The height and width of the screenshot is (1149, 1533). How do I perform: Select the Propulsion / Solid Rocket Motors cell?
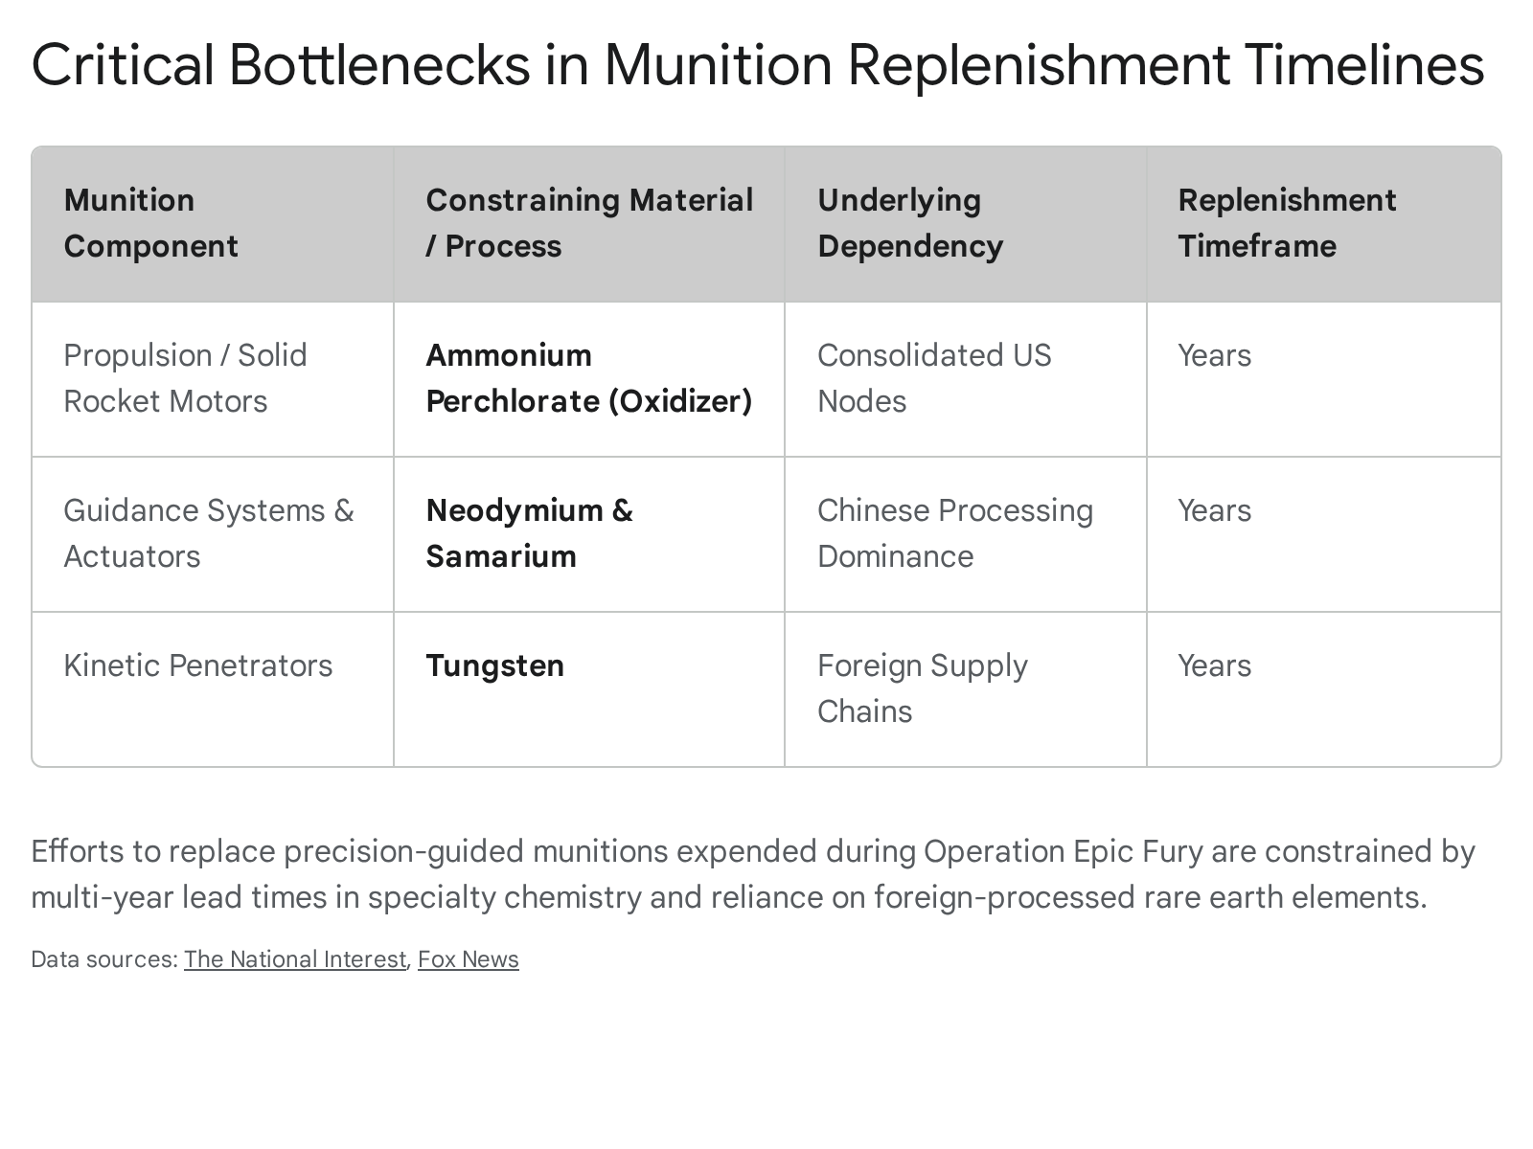pos(185,378)
